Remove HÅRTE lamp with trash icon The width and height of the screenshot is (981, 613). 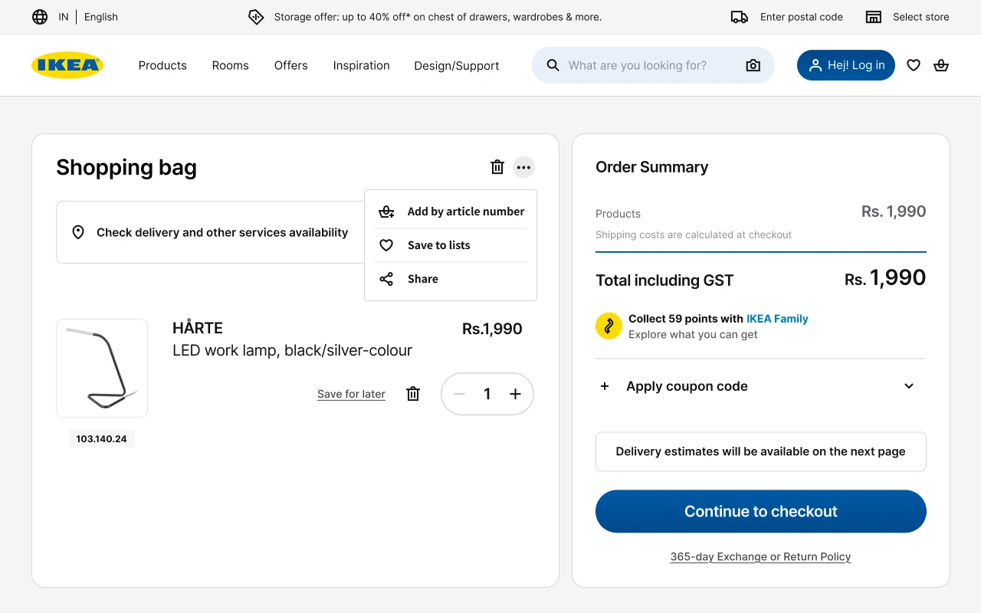pyautogui.click(x=413, y=394)
